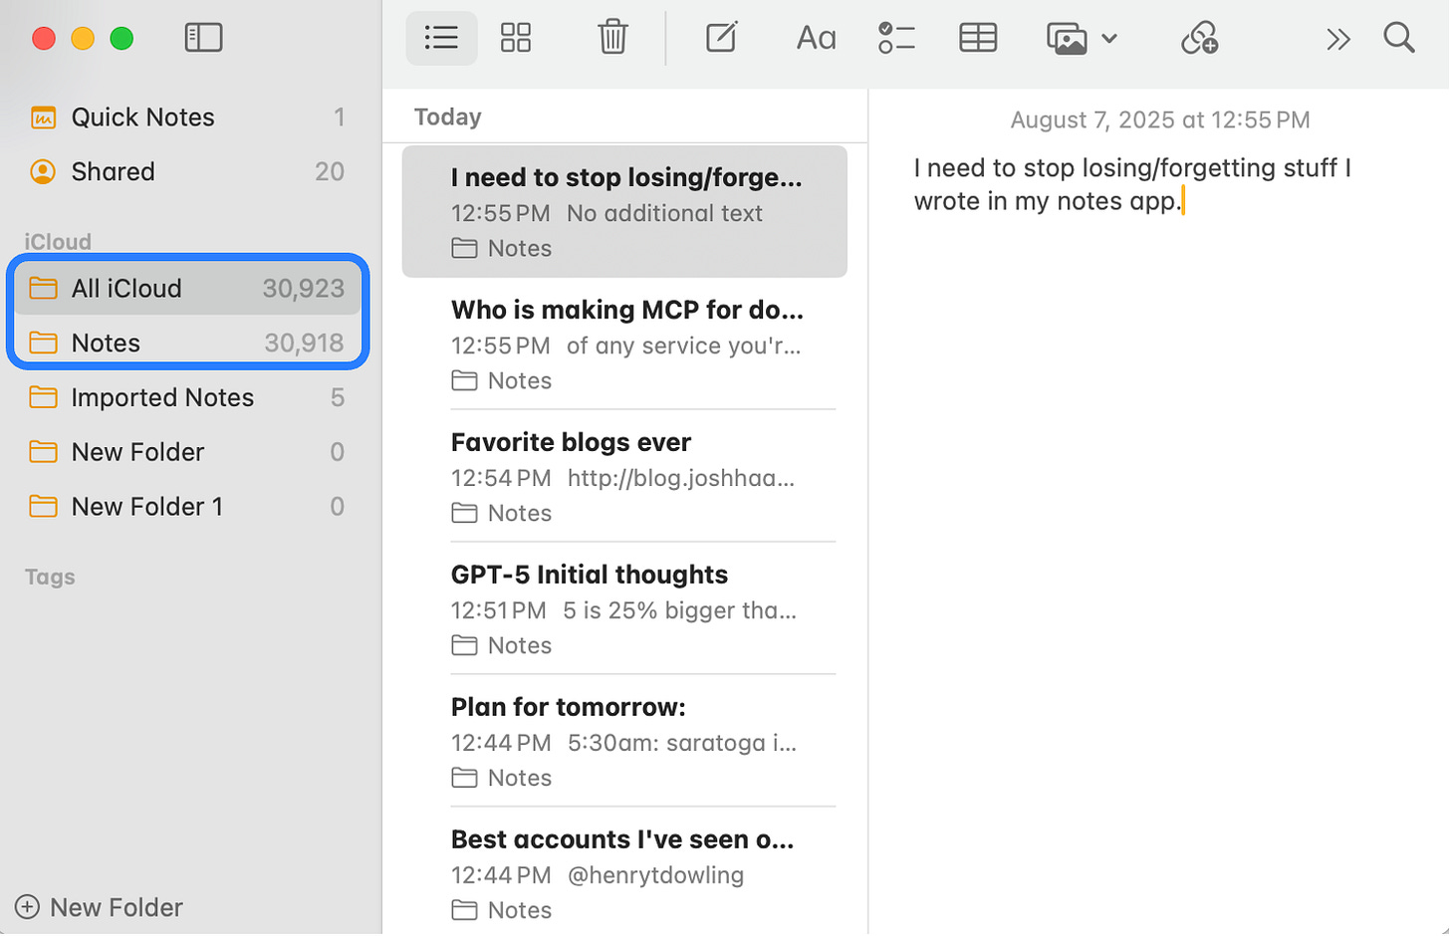Open the All iCloud notes list
1450x936 pixels.
click(x=125, y=288)
